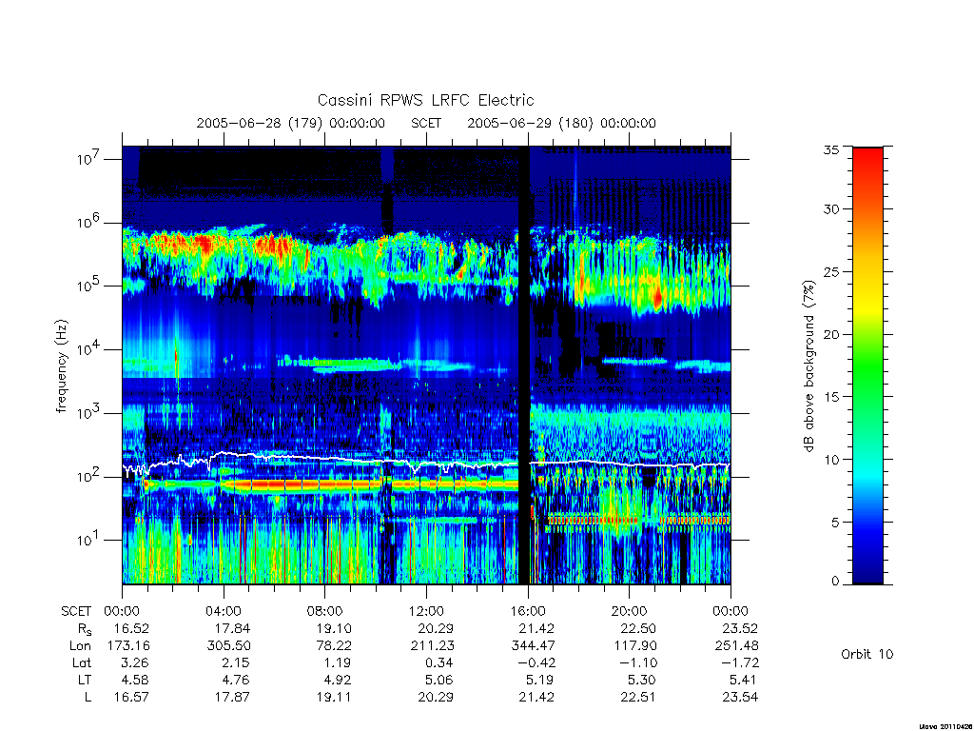This screenshot has width=974, height=731.
Task: Click the 16:00 SCET time tick label
Action: (528, 611)
